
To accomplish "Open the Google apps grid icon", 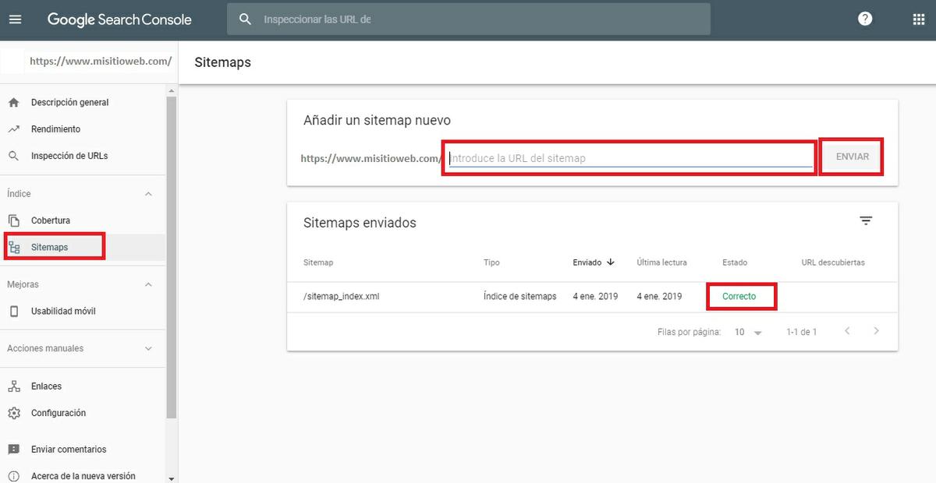I will click(918, 18).
